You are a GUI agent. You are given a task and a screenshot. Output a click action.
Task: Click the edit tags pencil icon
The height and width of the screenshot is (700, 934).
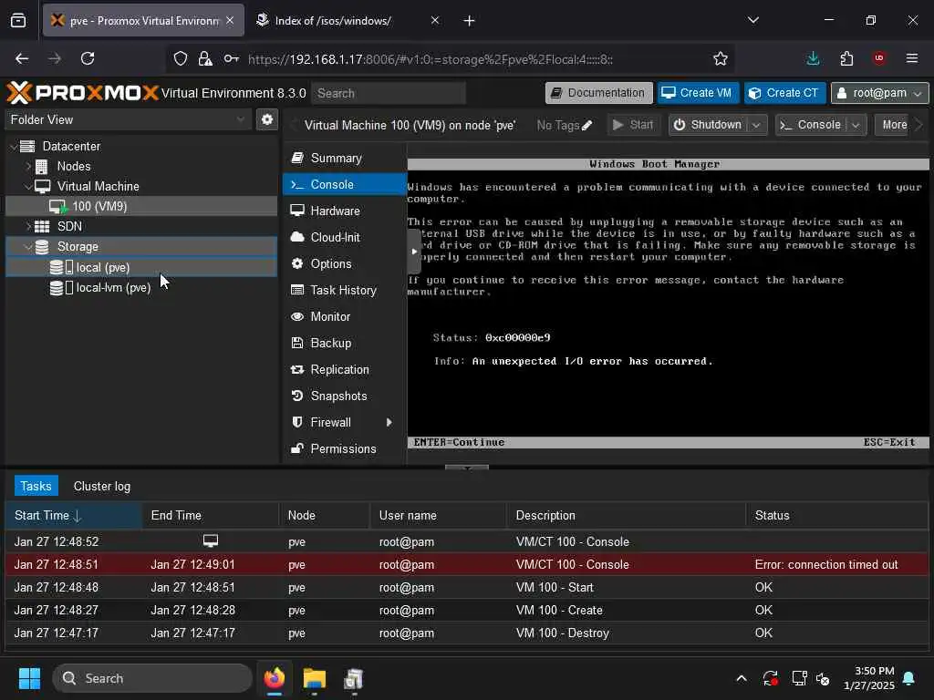(587, 125)
